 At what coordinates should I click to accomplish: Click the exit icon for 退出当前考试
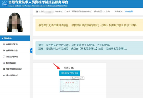coord(4,75)
